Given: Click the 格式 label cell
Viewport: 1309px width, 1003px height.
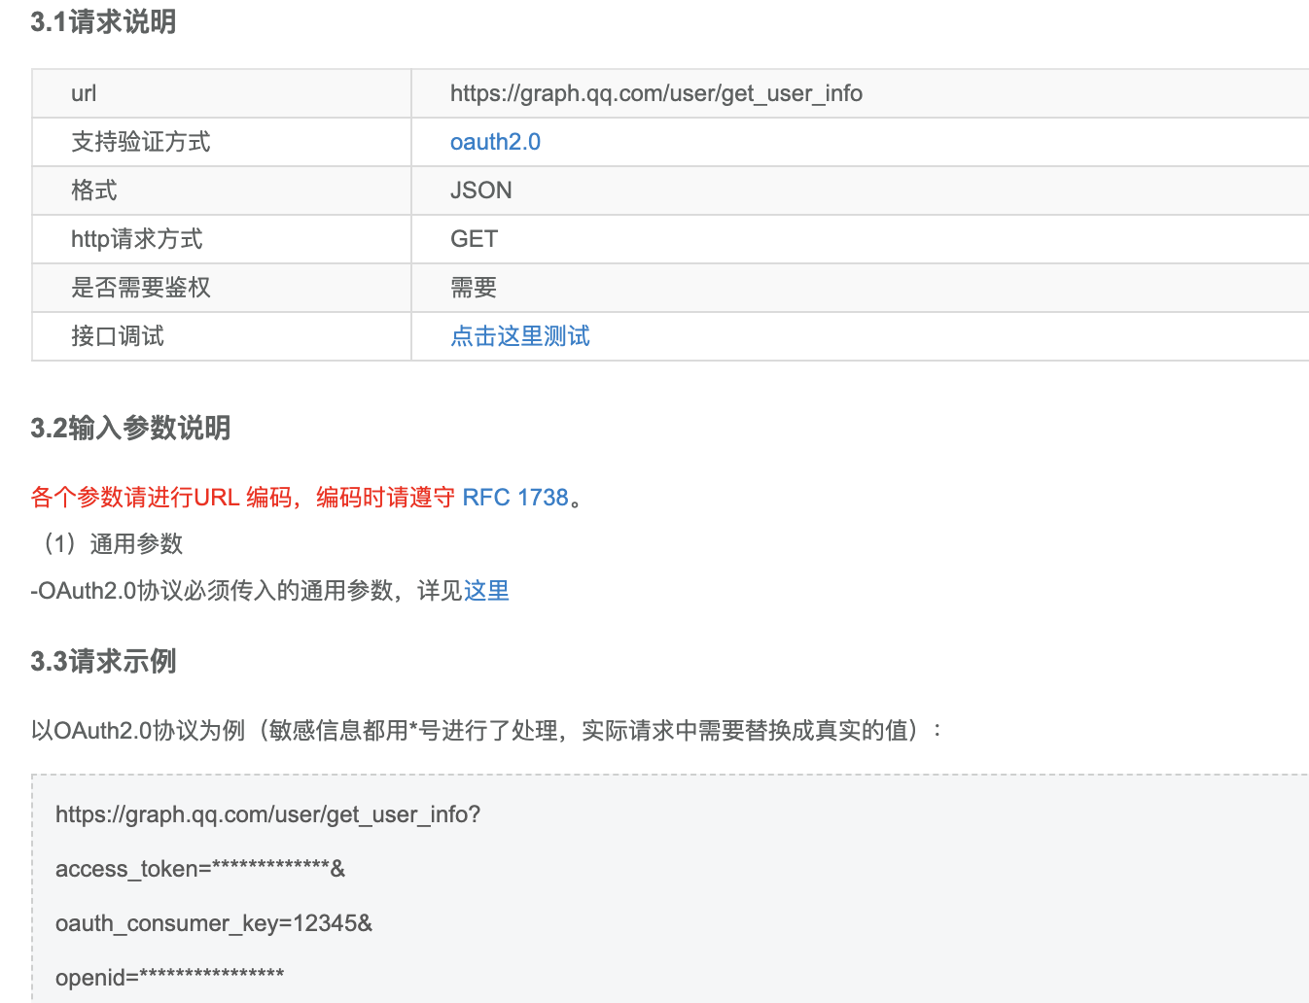Looking at the screenshot, I should click(222, 190).
